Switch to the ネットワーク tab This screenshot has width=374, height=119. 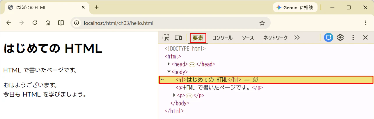[275, 38]
